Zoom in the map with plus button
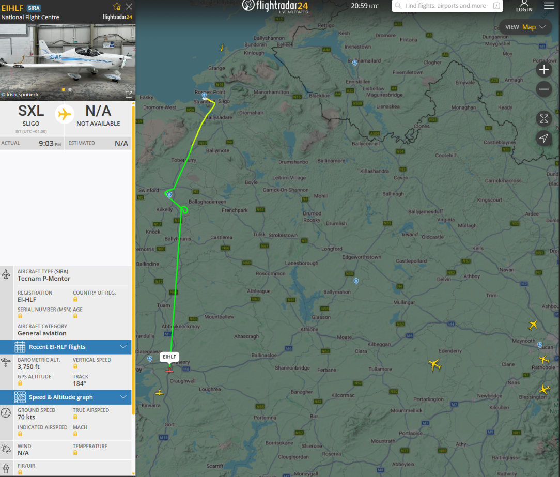The width and height of the screenshot is (560, 477). click(544, 70)
